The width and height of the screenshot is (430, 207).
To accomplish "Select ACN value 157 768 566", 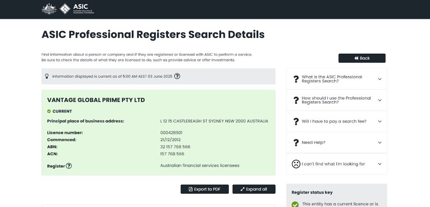I will (x=172, y=154).
